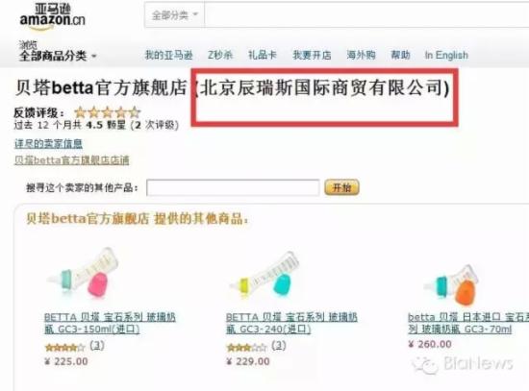Open the GC3-150ml review count (3)
The image size is (529, 391).
(x=97, y=345)
